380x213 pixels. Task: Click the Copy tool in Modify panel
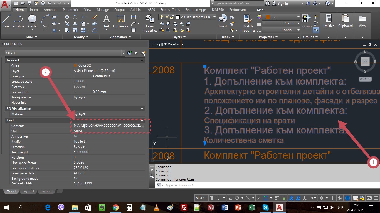(x=67, y=24)
